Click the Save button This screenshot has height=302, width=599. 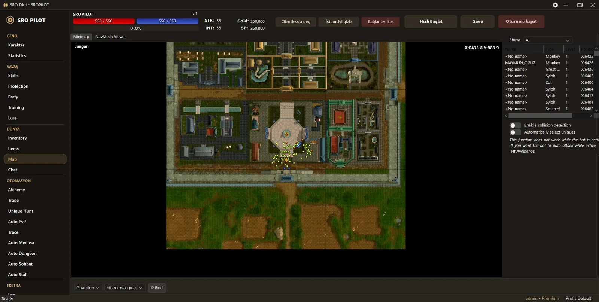pos(478,21)
